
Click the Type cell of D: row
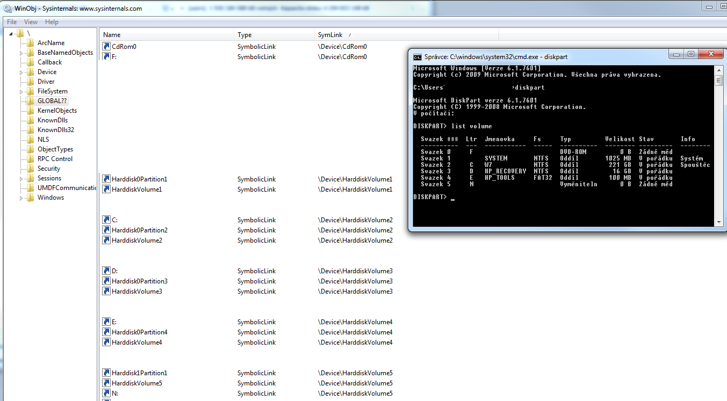(x=256, y=271)
